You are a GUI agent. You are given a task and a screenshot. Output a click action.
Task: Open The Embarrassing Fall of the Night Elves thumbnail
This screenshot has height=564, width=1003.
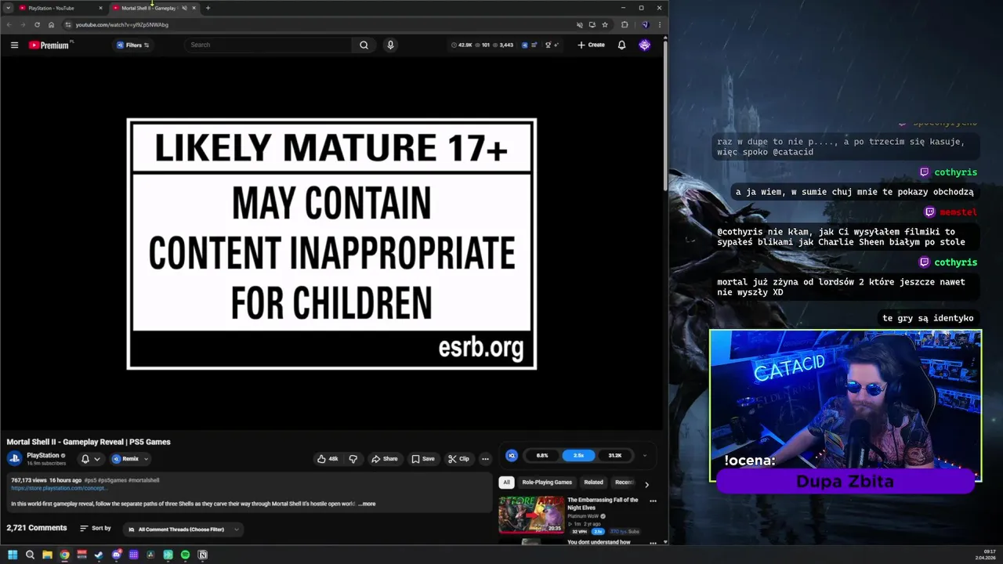(x=531, y=515)
